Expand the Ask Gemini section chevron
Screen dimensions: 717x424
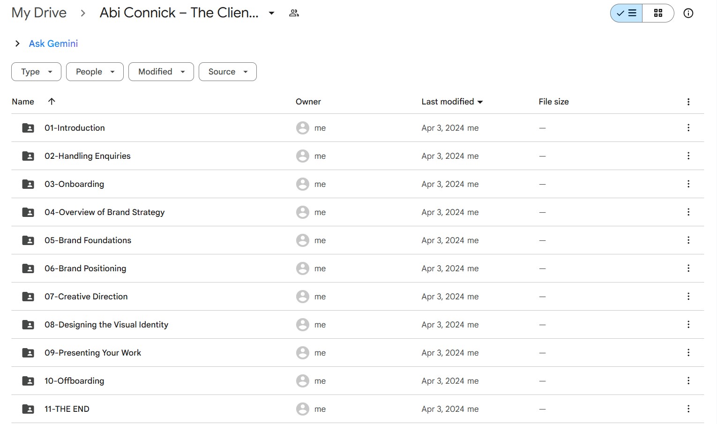pyautogui.click(x=17, y=44)
